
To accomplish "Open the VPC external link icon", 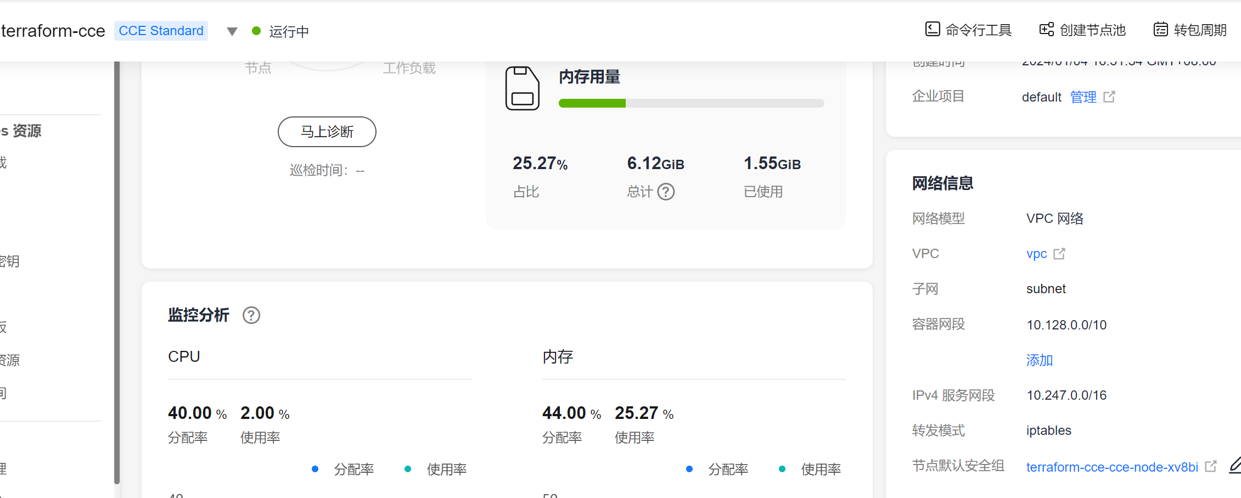I will click(1059, 254).
